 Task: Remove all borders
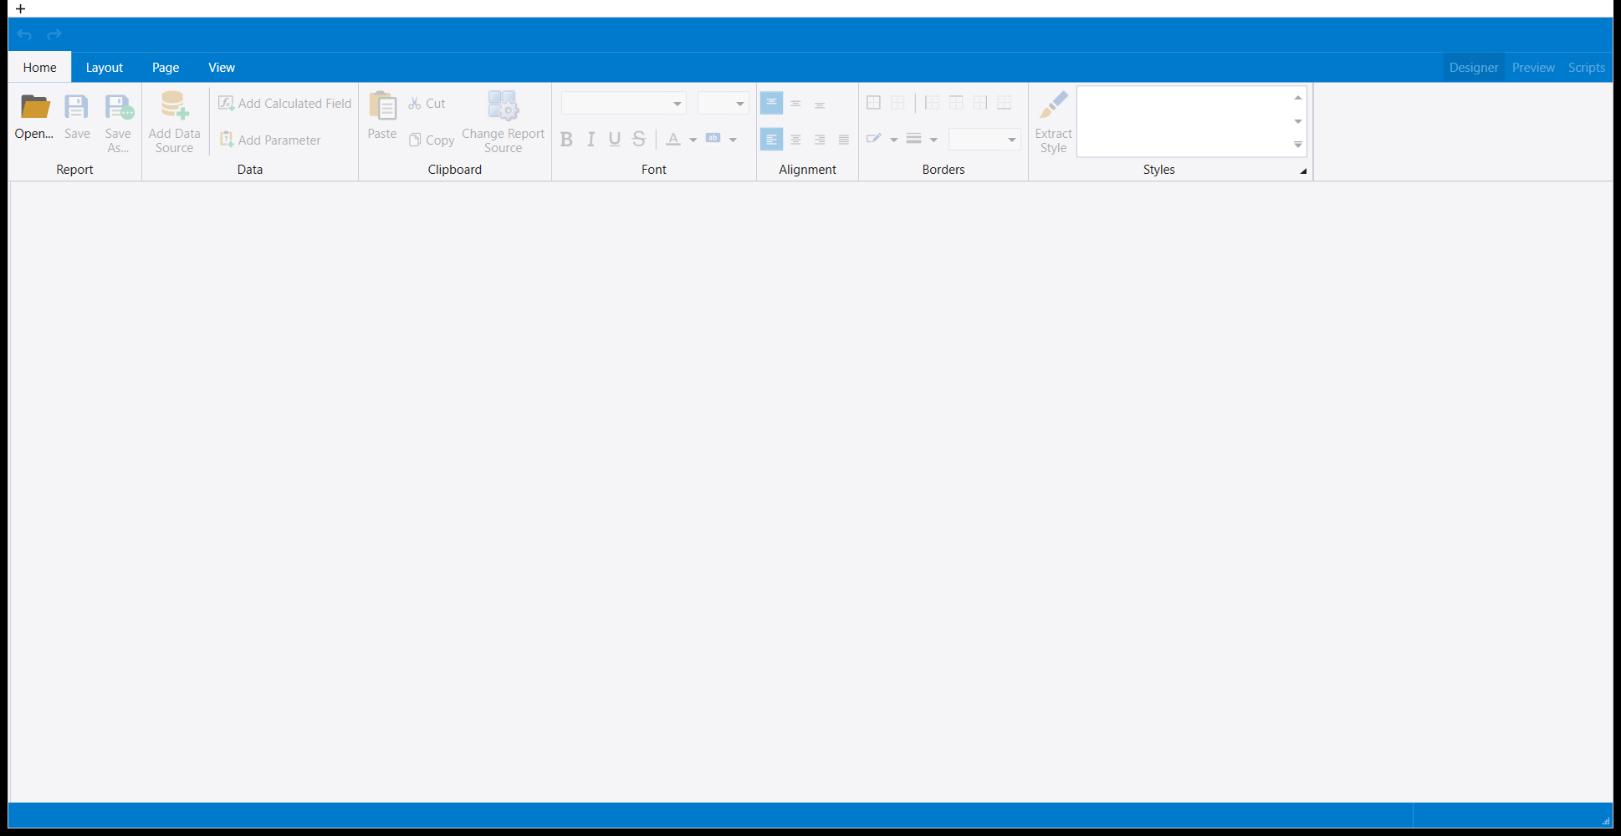coord(897,103)
